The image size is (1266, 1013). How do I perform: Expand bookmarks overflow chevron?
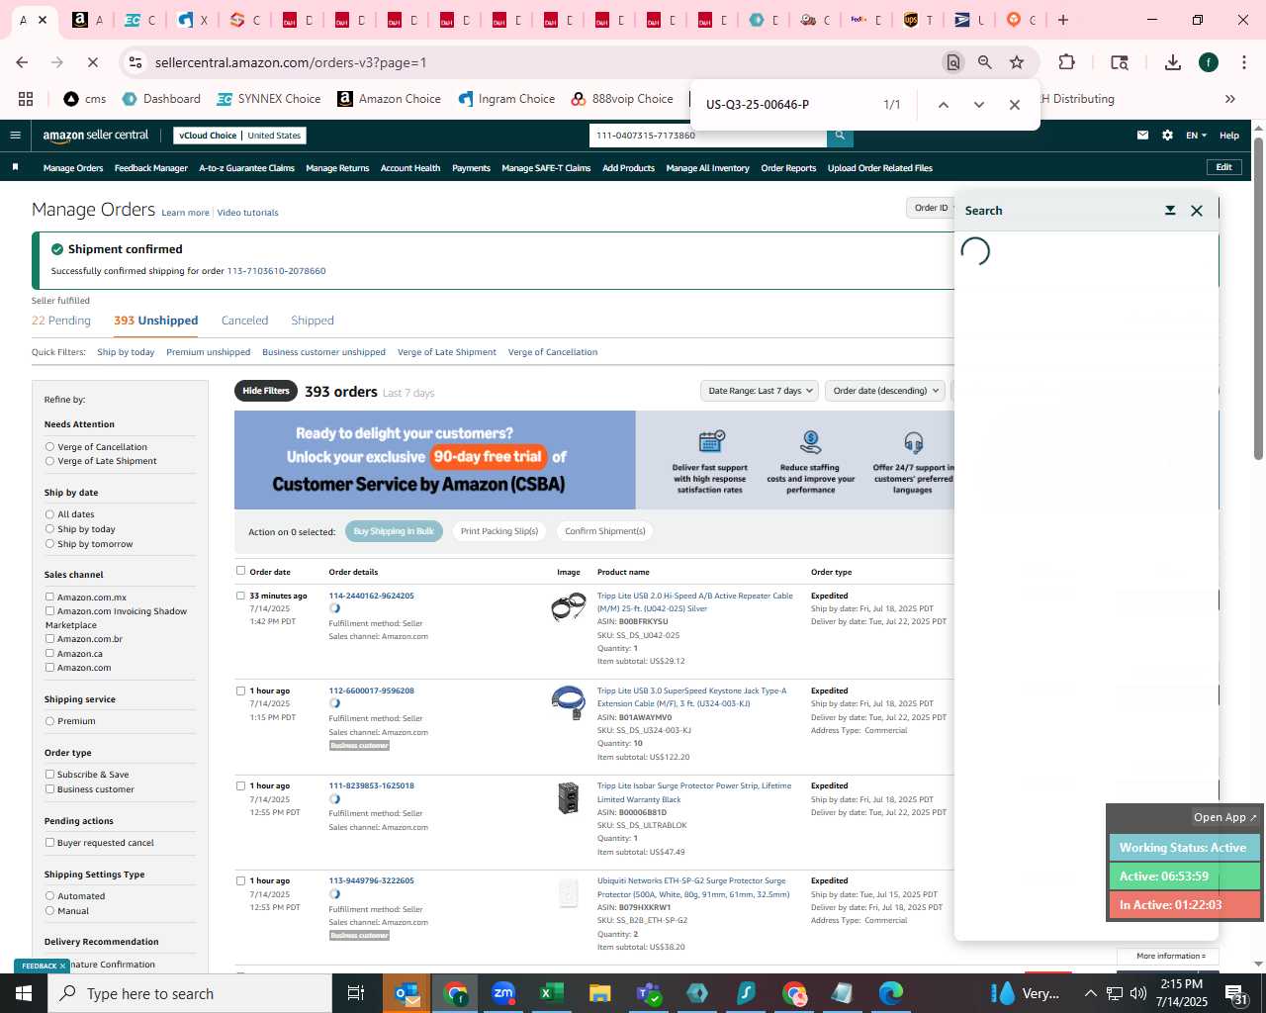click(x=1230, y=99)
